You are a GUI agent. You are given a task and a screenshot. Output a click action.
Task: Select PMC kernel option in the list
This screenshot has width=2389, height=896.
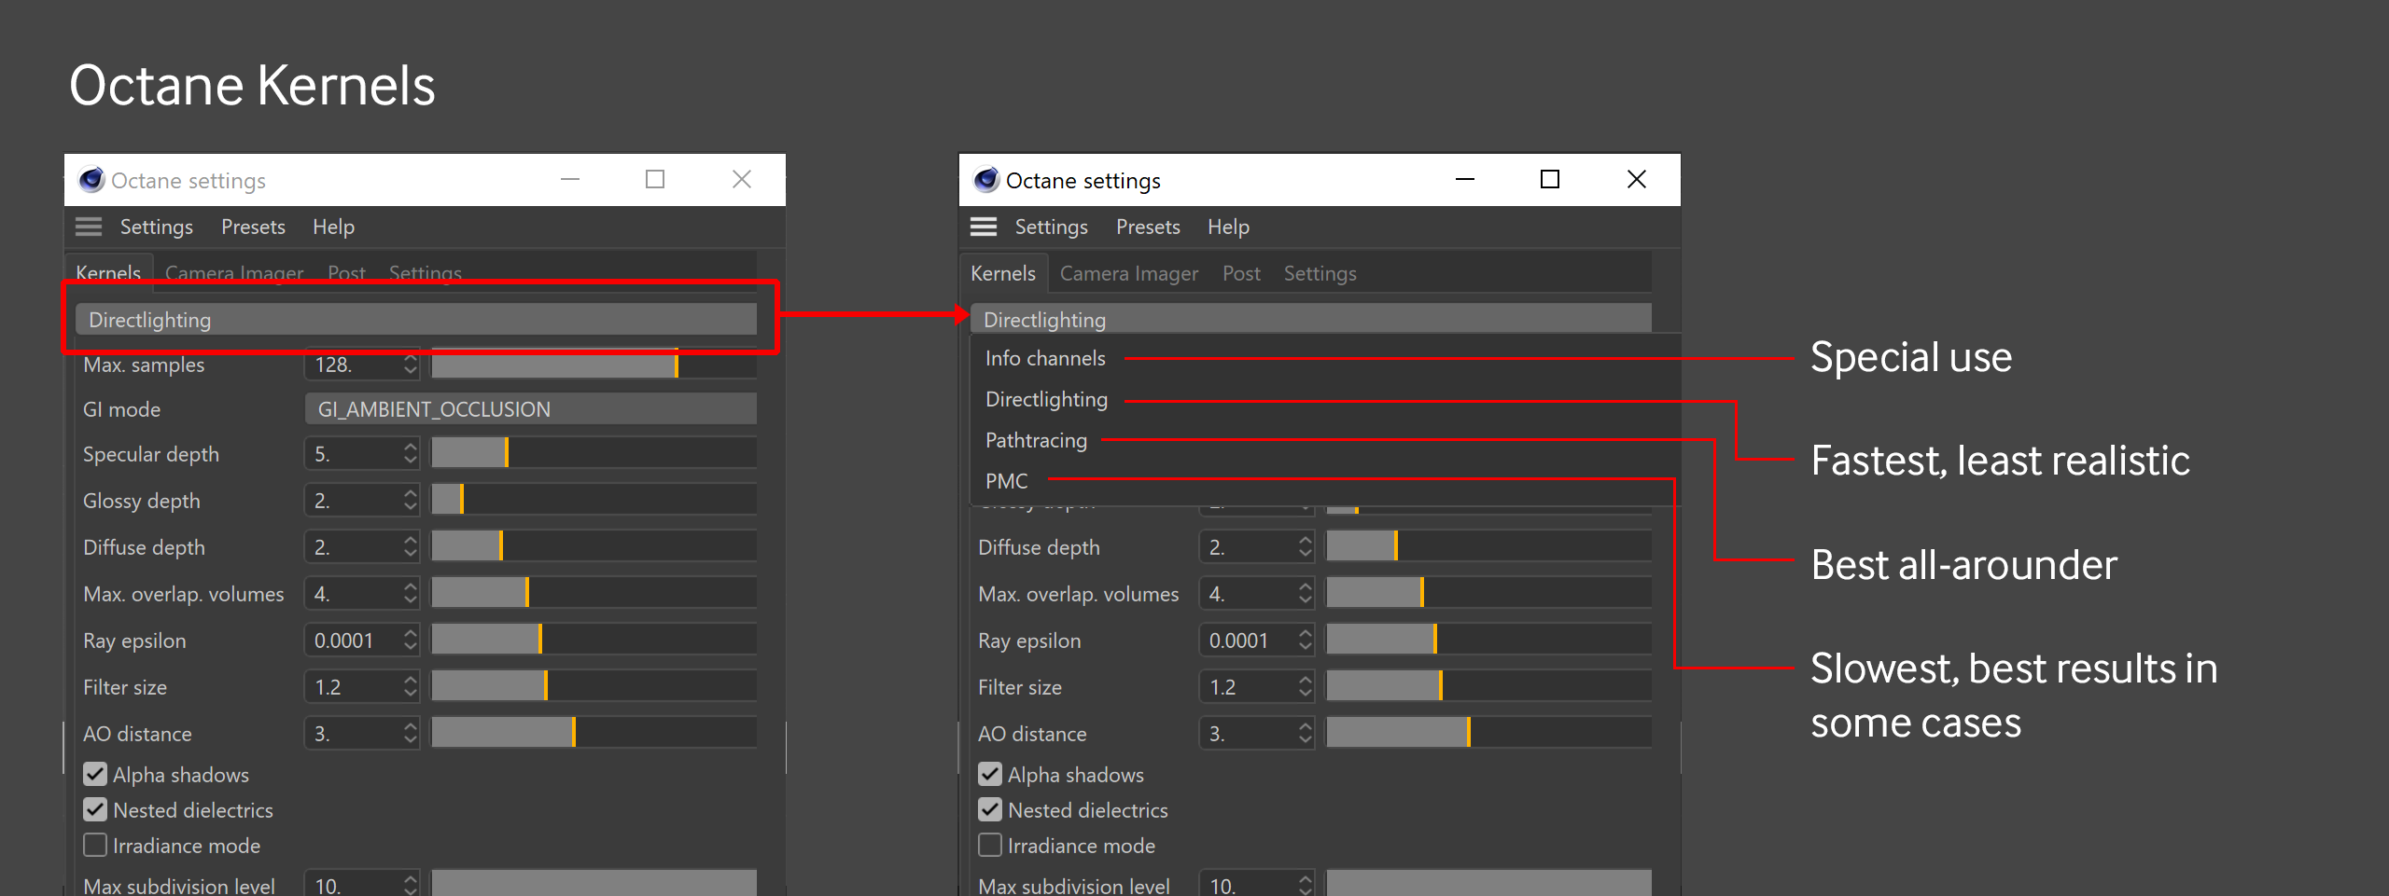pyautogui.click(x=1006, y=481)
